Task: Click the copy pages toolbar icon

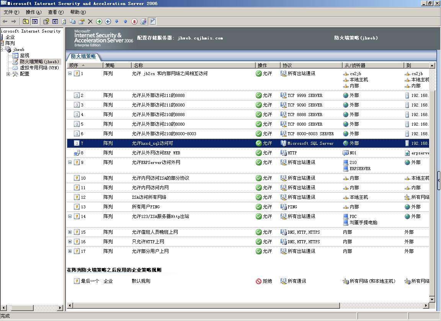Action: [73, 21]
